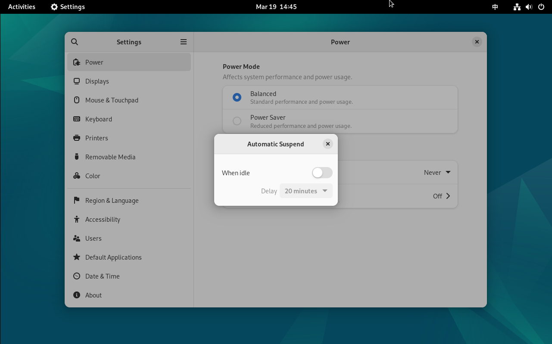Click the Displays monitor icon

point(77,81)
